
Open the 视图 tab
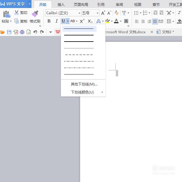[138, 5]
